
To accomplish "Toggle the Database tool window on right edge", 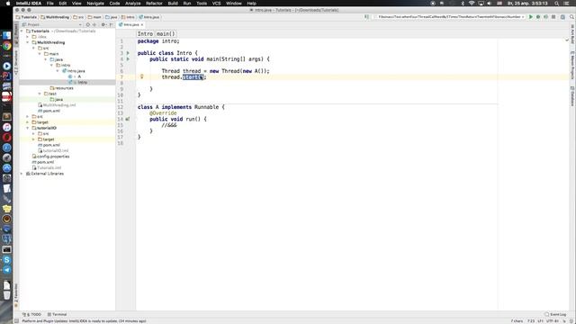I will 572,96.
